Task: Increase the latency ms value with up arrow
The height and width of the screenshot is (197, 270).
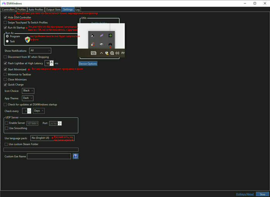Action: [52, 62]
